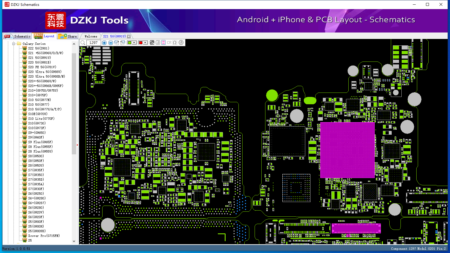Open the green color dropdown arrow
The height and width of the screenshot is (253, 450).
134,43
